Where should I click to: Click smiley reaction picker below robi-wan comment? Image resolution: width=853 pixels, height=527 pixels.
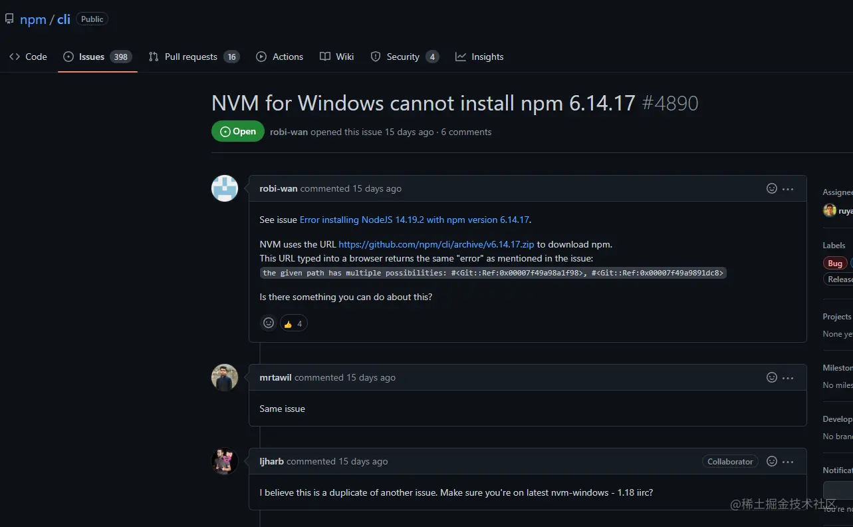[x=269, y=323]
